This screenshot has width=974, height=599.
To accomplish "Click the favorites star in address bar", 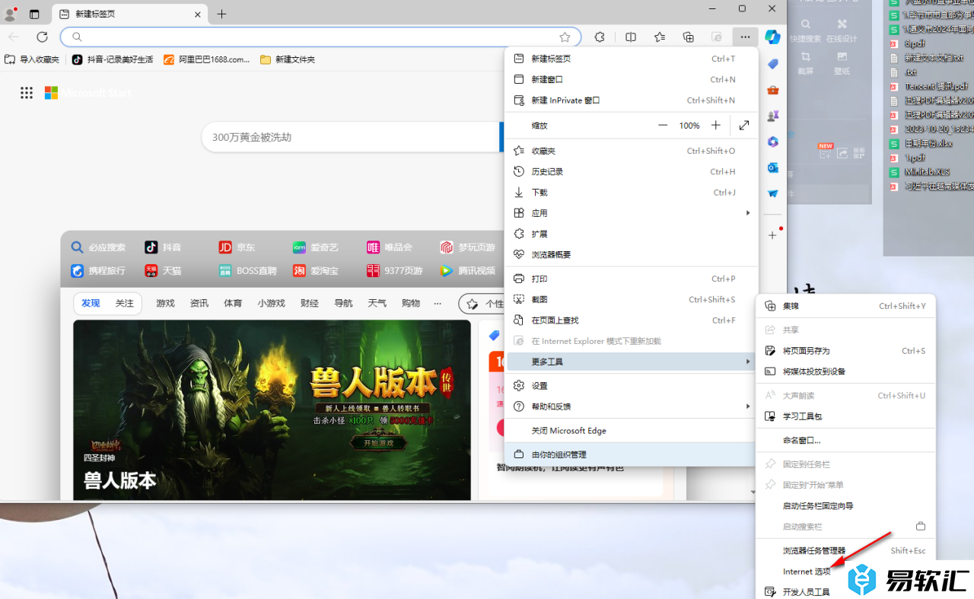I will (x=565, y=37).
